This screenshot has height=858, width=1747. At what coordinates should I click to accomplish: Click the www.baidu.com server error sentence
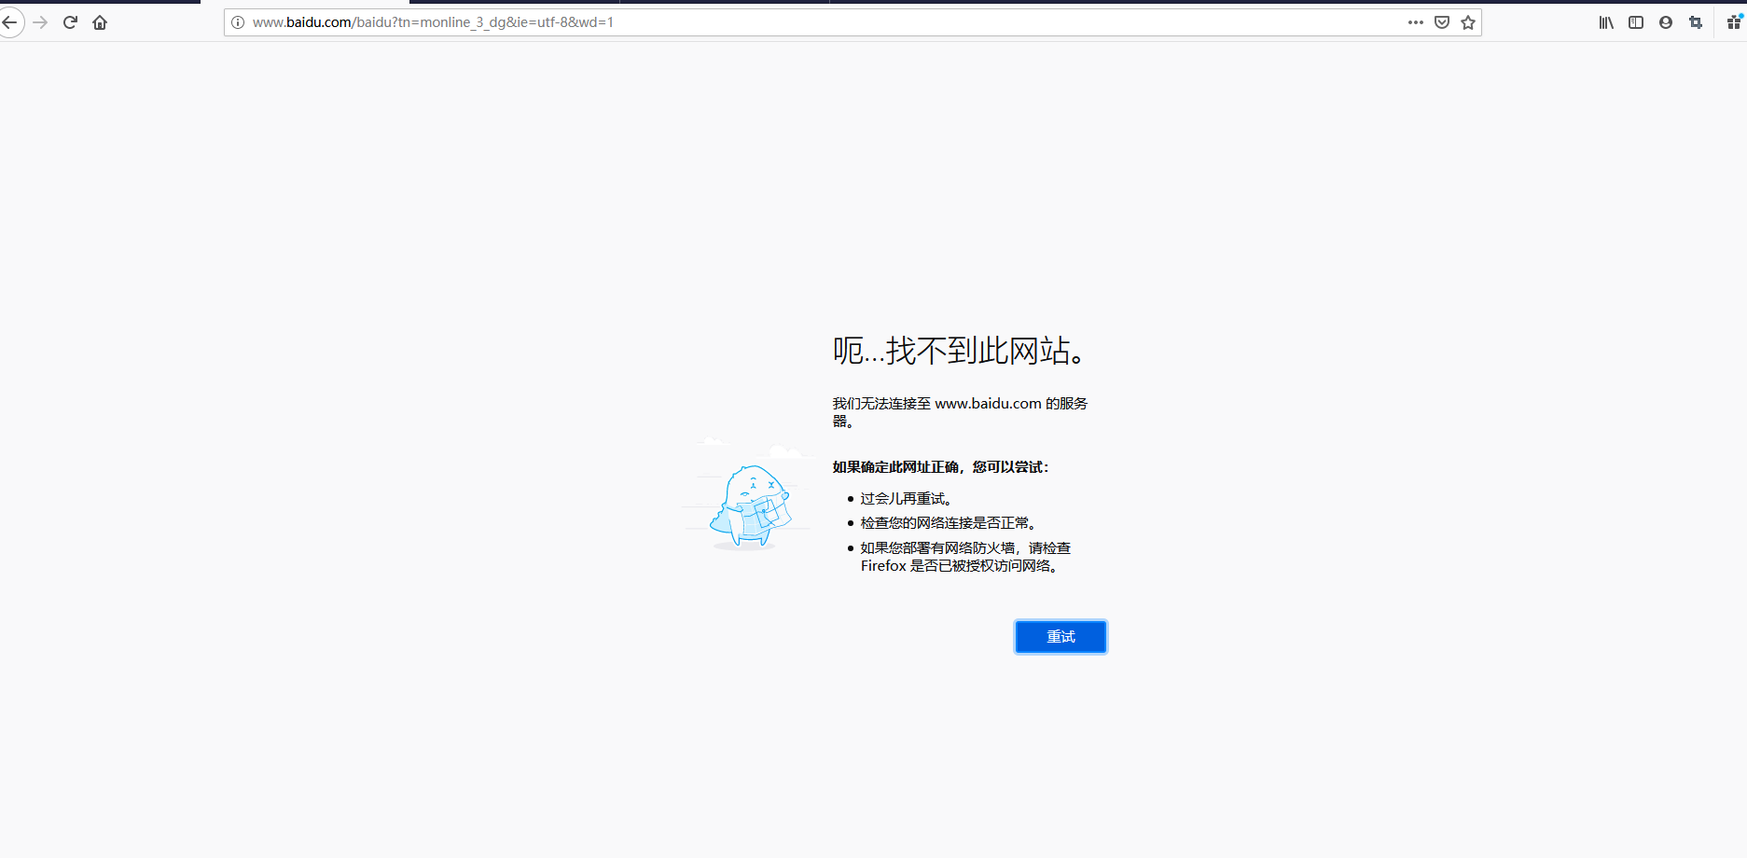(x=960, y=412)
